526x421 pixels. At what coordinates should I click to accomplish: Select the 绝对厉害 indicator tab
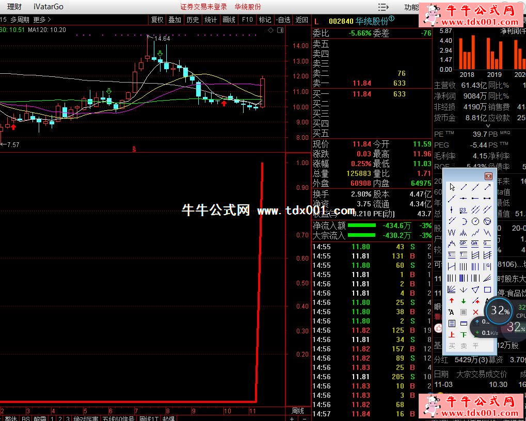click(86, 418)
